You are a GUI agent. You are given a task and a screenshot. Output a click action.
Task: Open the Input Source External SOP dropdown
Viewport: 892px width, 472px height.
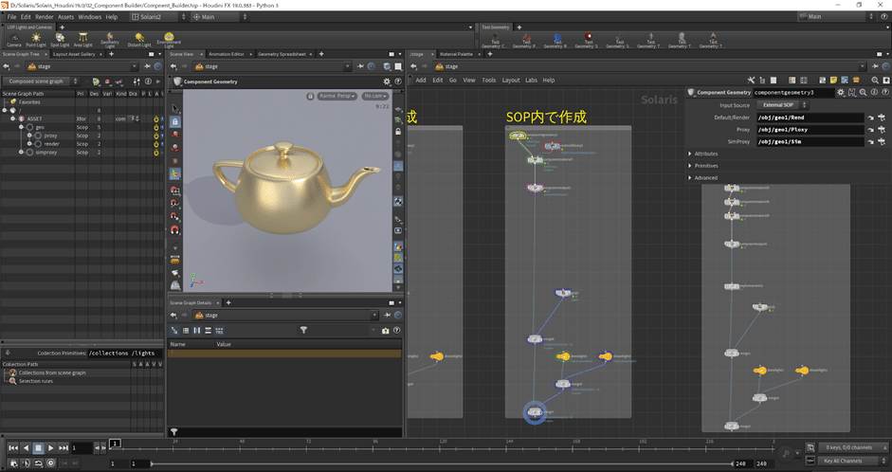778,105
